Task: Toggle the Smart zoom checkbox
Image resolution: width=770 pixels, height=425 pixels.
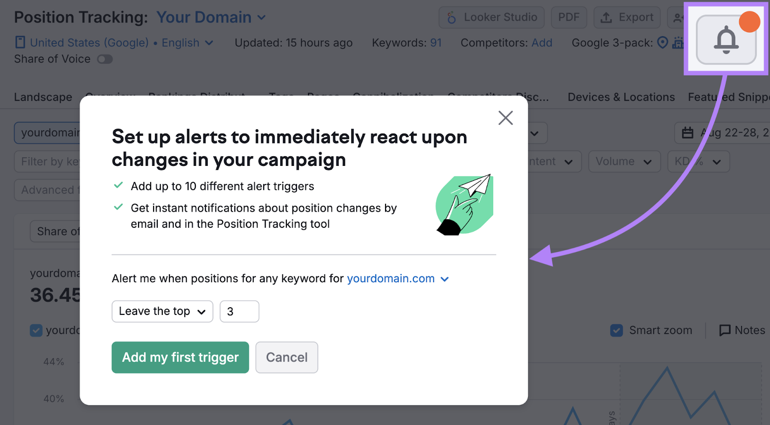Action: [x=616, y=330]
